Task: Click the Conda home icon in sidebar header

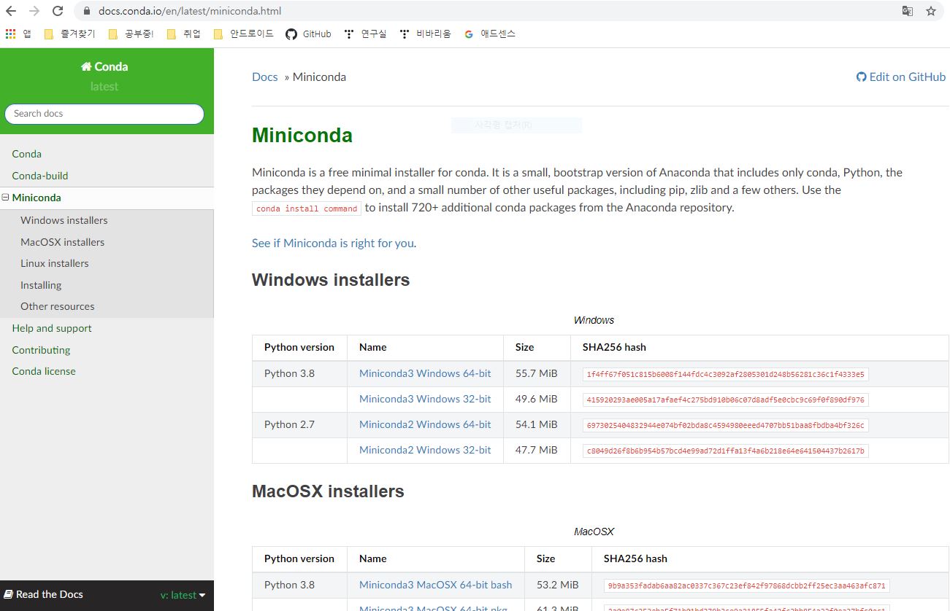Action: coord(86,66)
